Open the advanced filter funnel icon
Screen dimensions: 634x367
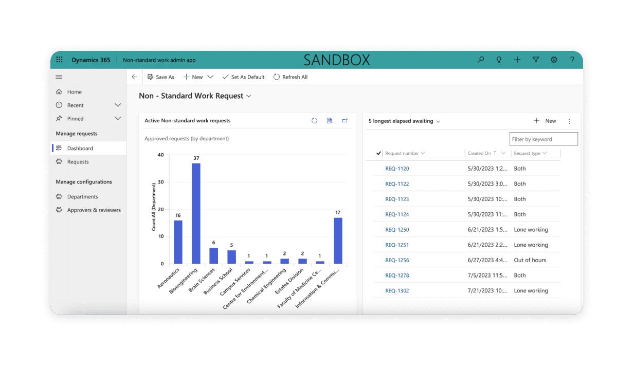pos(536,60)
